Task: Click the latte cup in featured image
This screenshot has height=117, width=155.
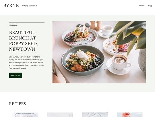Action: click(x=120, y=62)
